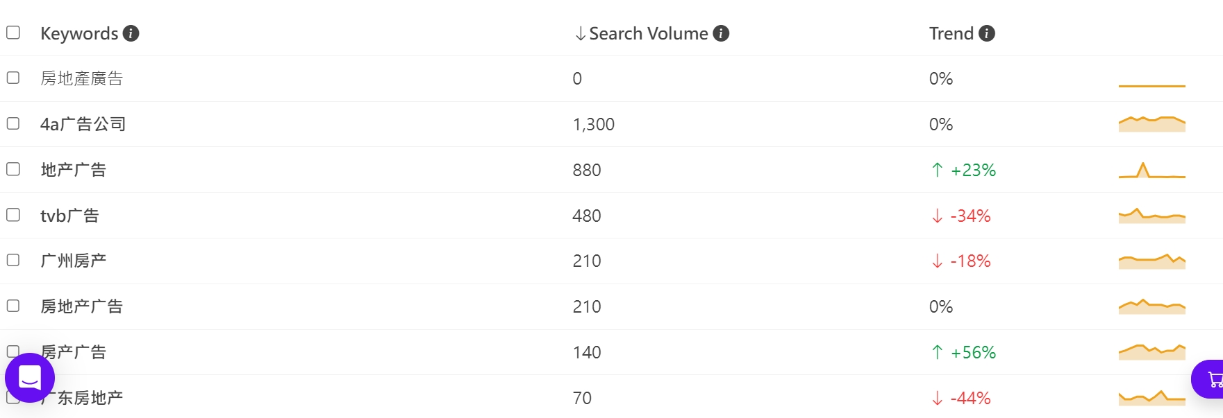Viewport: 1223px width, 418px height.
Task: Open the 地产广告 keyword
Action: tap(73, 170)
